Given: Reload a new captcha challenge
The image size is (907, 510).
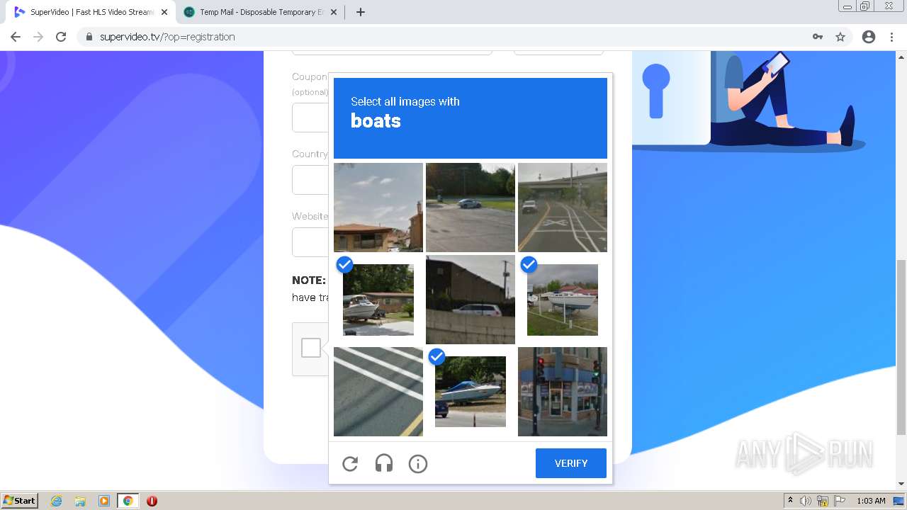Looking at the screenshot, I should [x=350, y=464].
